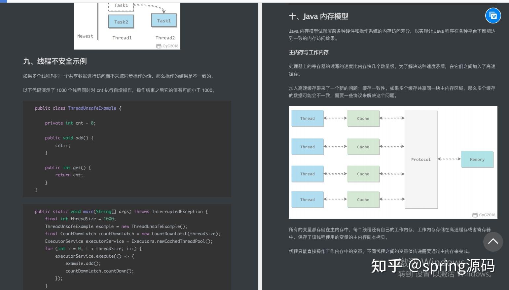
Task: Click the scroll-to-top arrow button
Action: coord(493,242)
